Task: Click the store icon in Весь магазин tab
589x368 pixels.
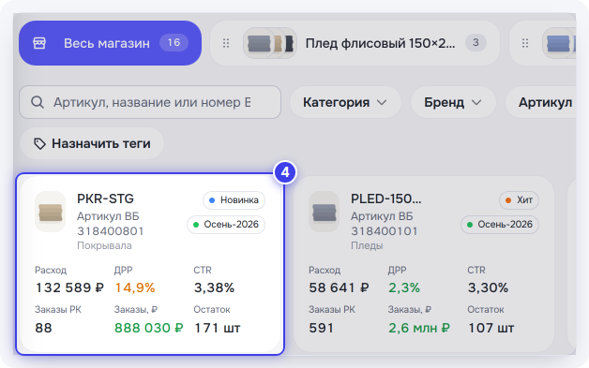Action: 39,43
